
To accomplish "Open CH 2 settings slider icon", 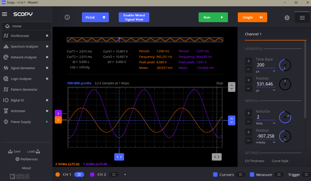I will (x=114, y=175).
